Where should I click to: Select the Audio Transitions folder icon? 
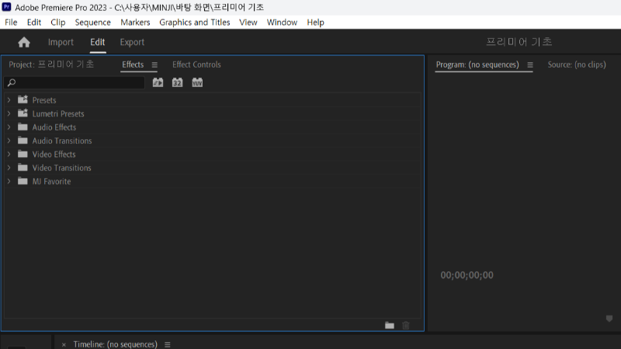[x=23, y=141]
